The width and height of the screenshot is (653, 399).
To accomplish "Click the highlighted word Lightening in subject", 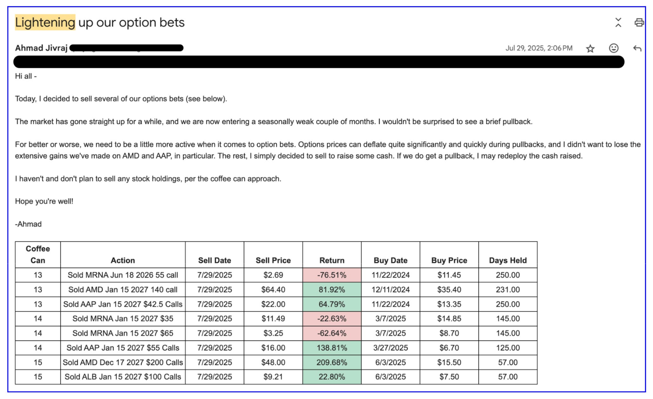I will coord(45,23).
